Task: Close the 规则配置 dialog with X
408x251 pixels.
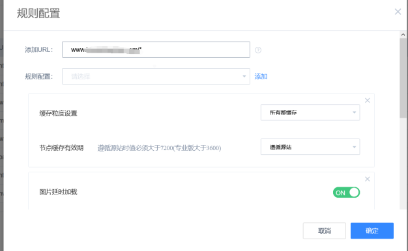Action: (x=398, y=12)
